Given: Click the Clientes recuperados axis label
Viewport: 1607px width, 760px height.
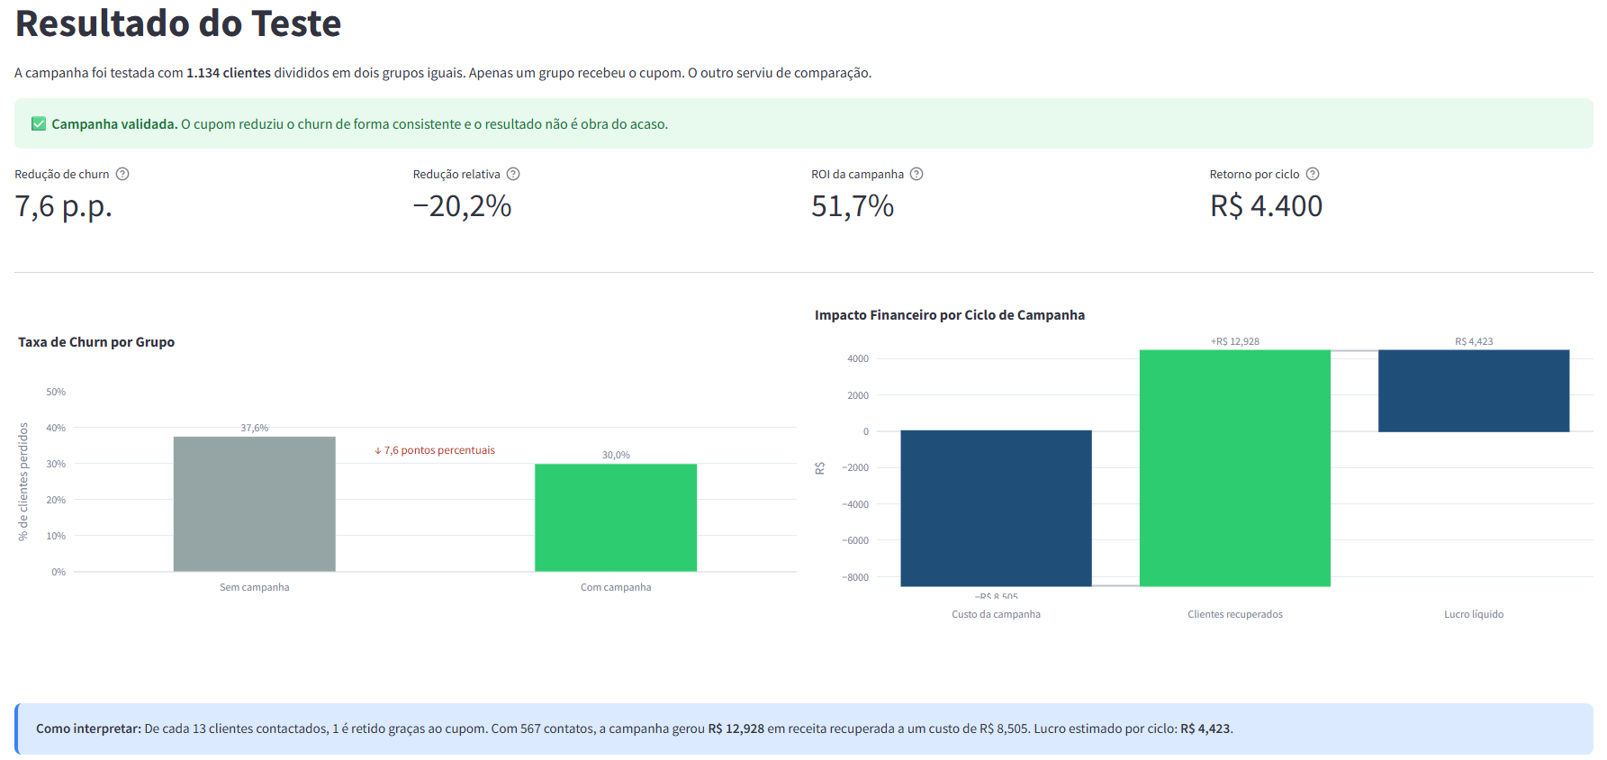Looking at the screenshot, I should [1235, 614].
